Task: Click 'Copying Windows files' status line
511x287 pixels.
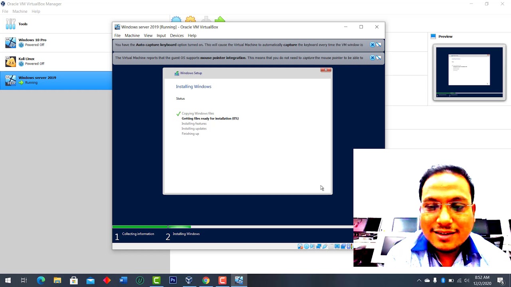Action: point(198,114)
